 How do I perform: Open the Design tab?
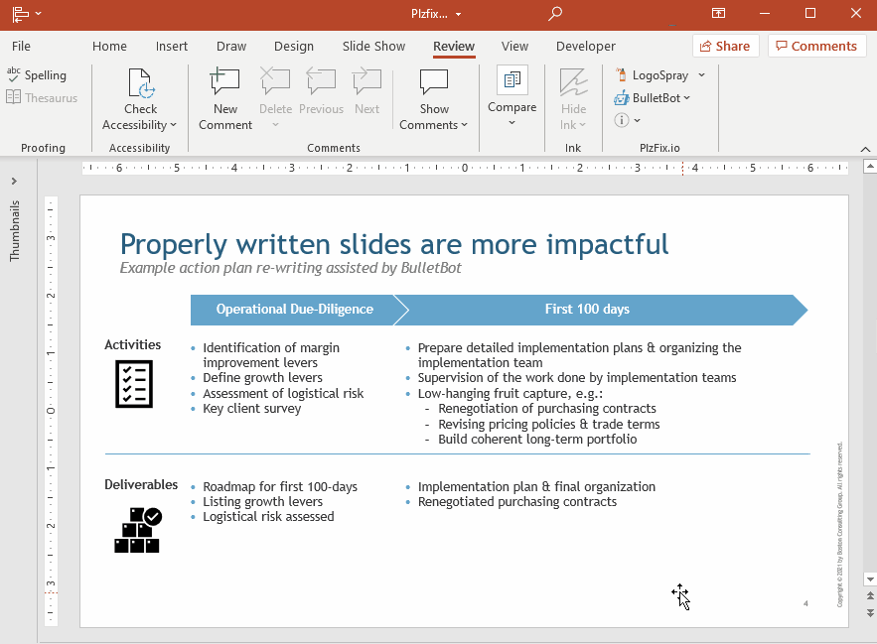click(293, 47)
